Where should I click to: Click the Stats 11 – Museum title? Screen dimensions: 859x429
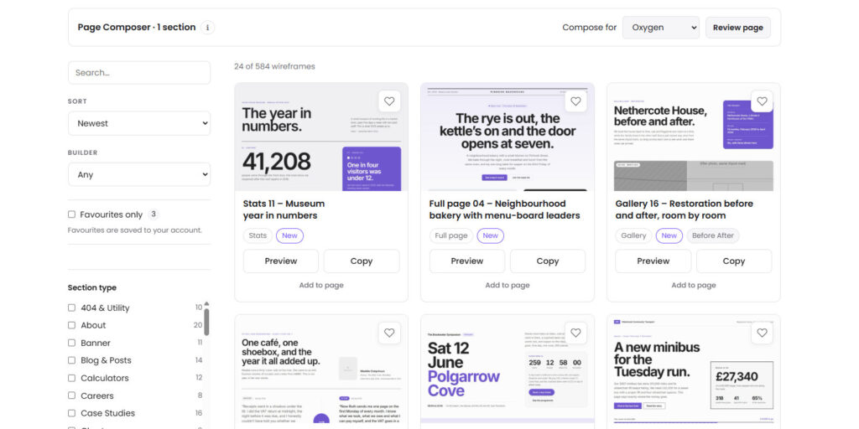point(284,209)
